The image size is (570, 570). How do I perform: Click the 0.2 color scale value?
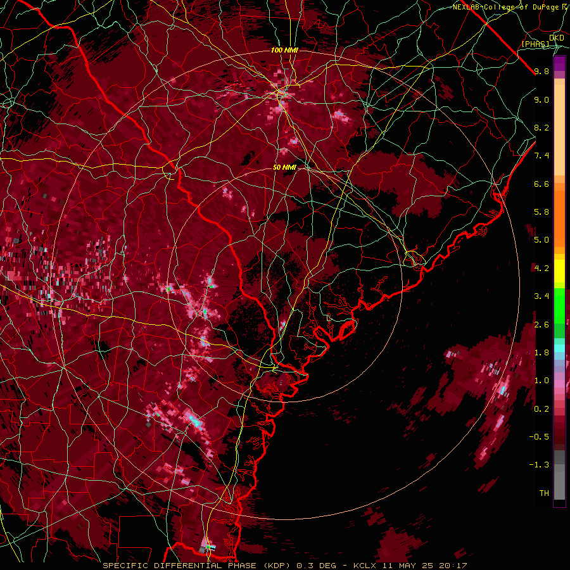tap(541, 409)
